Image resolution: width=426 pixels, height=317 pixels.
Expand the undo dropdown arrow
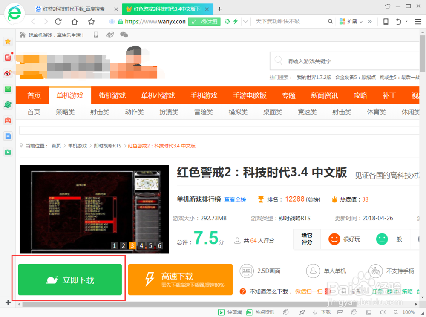click(406, 21)
